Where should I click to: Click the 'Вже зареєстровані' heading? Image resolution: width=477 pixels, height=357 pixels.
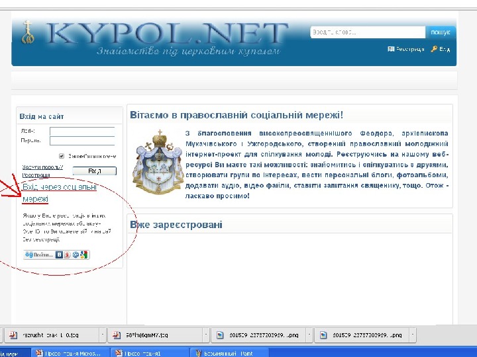176,225
